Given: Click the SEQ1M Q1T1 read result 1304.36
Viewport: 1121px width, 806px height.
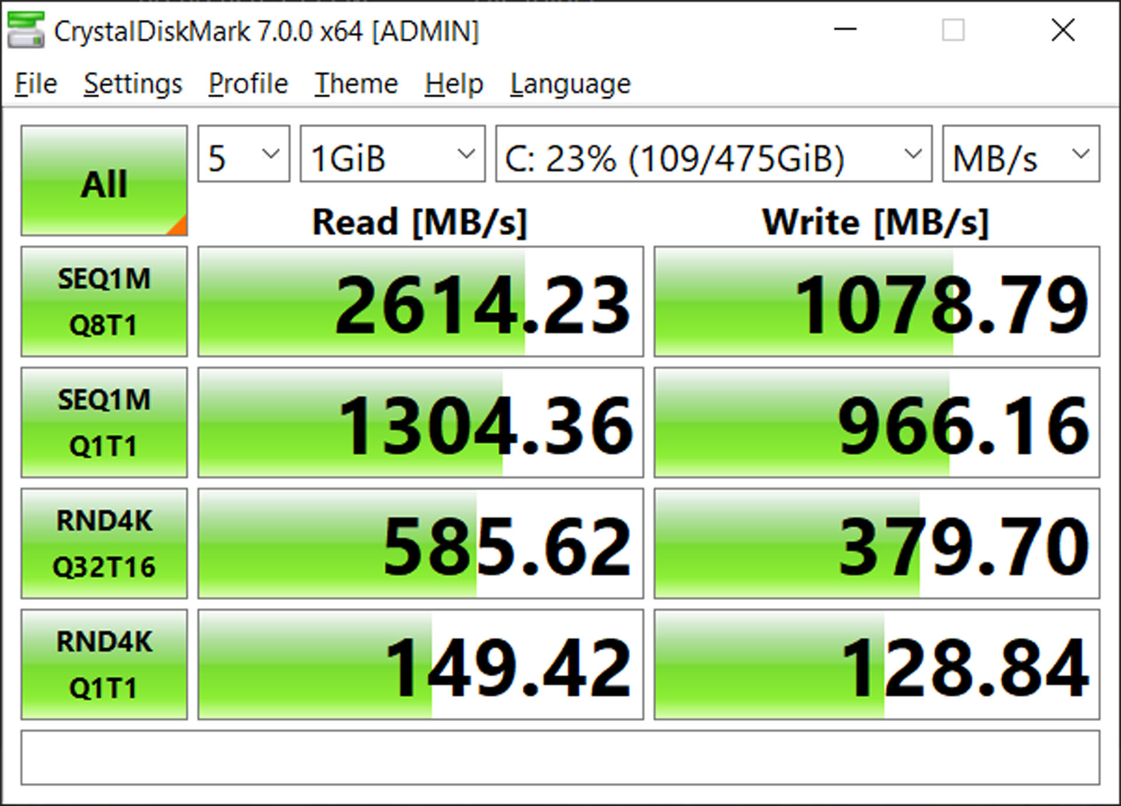Looking at the screenshot, I should point(420,423).
